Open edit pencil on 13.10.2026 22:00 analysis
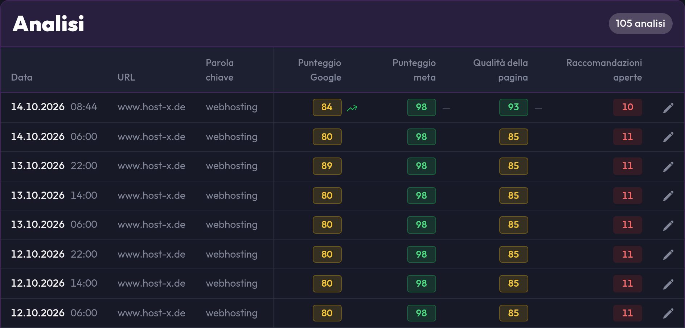This screenshot has height=328, width=685. (x=668, y=167)
